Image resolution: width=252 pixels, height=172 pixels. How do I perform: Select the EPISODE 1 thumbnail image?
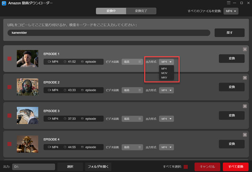point(27,58)
